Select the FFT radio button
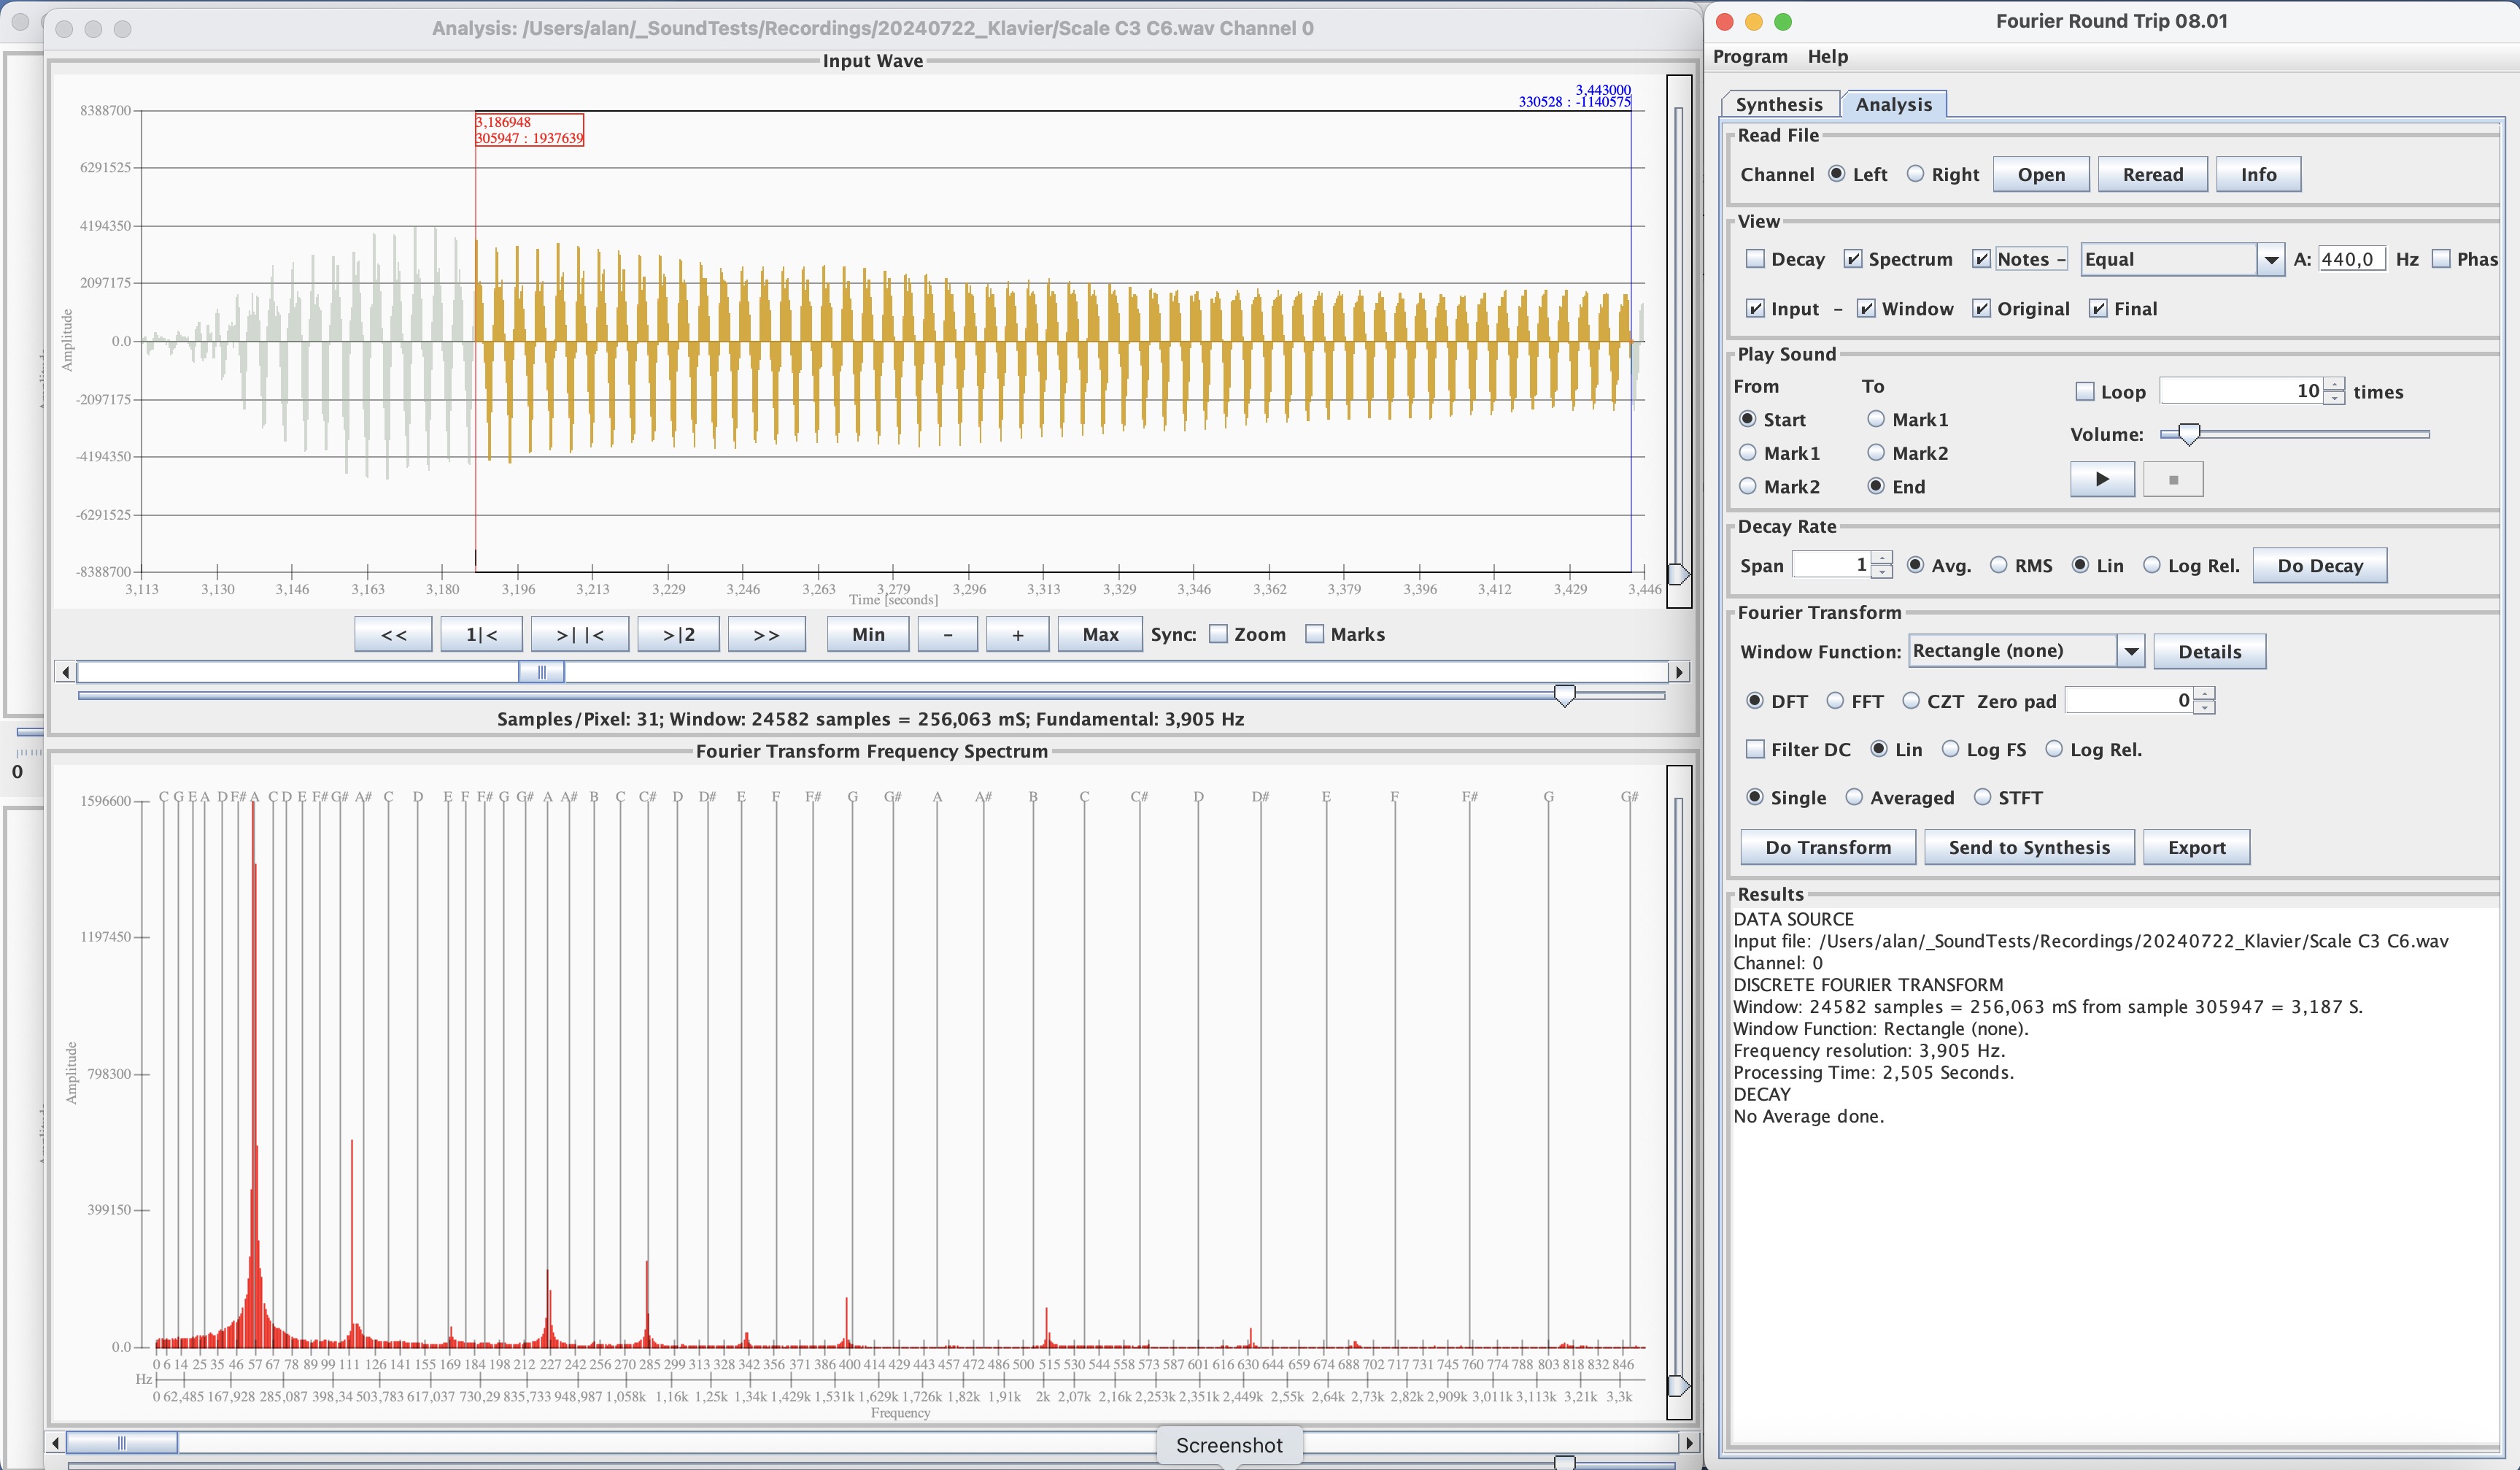This screenshot has width=2520, height=1470. point(1835,701)
